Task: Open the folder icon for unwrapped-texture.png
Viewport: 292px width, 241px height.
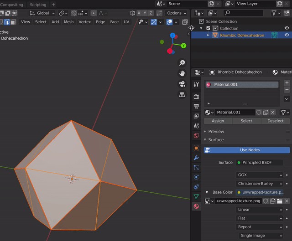Action: [x=279, y=201]
